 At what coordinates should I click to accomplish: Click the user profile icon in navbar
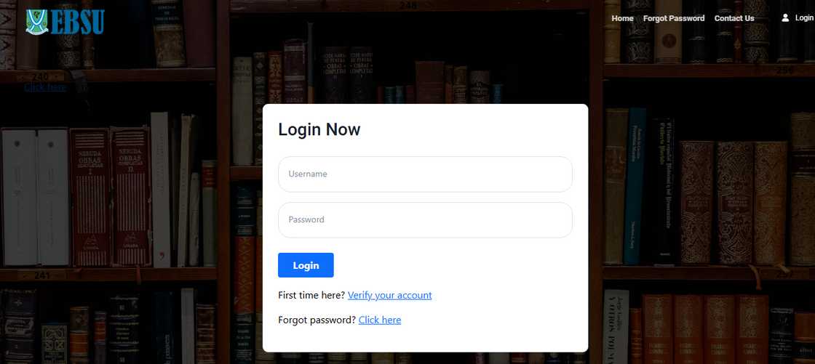pyautogui.click(x=785, y=17)
